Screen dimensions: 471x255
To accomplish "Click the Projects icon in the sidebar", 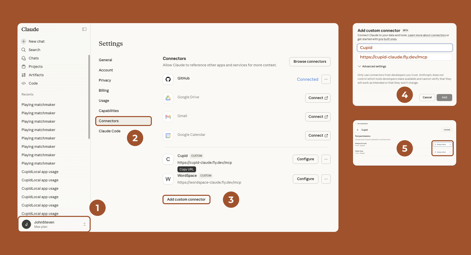I will [x=24, y=67].
